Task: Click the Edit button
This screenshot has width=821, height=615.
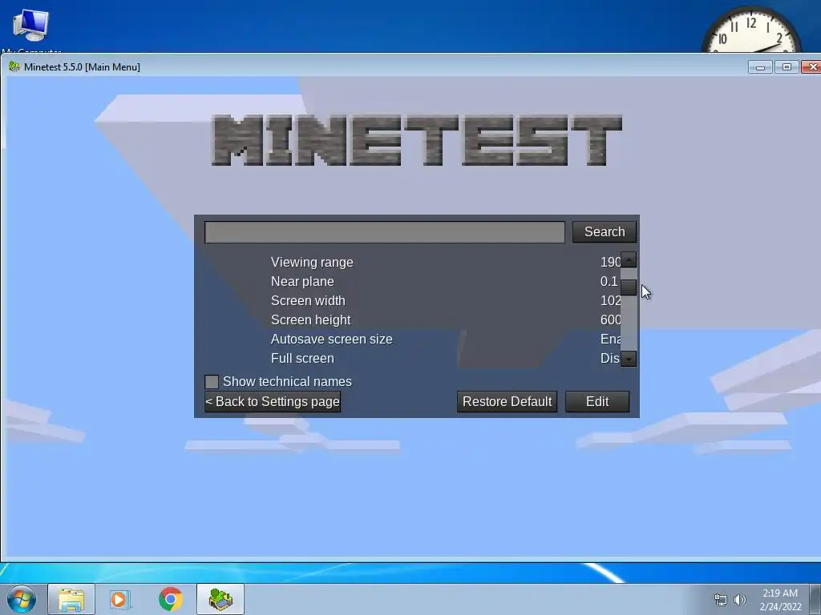Action: (597, 402)
